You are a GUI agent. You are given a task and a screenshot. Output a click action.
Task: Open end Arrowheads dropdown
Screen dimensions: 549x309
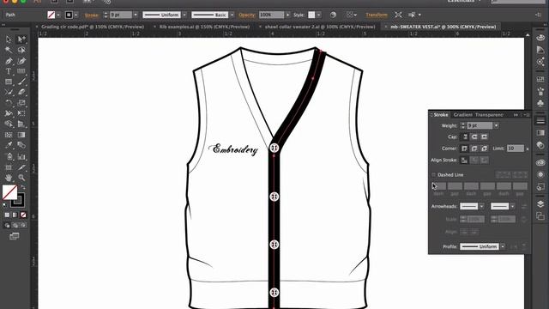coord(513,206)
